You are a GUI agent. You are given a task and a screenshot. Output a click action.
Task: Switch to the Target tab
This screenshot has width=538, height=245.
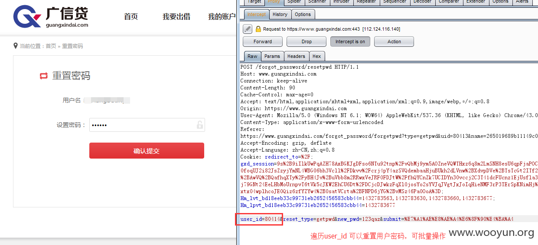(x=254, y=2)
